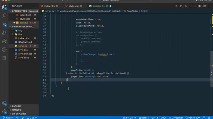Screen dimensions: 213x119
Task: Open the Explorer view in activity bar
Action: point(4,7)
